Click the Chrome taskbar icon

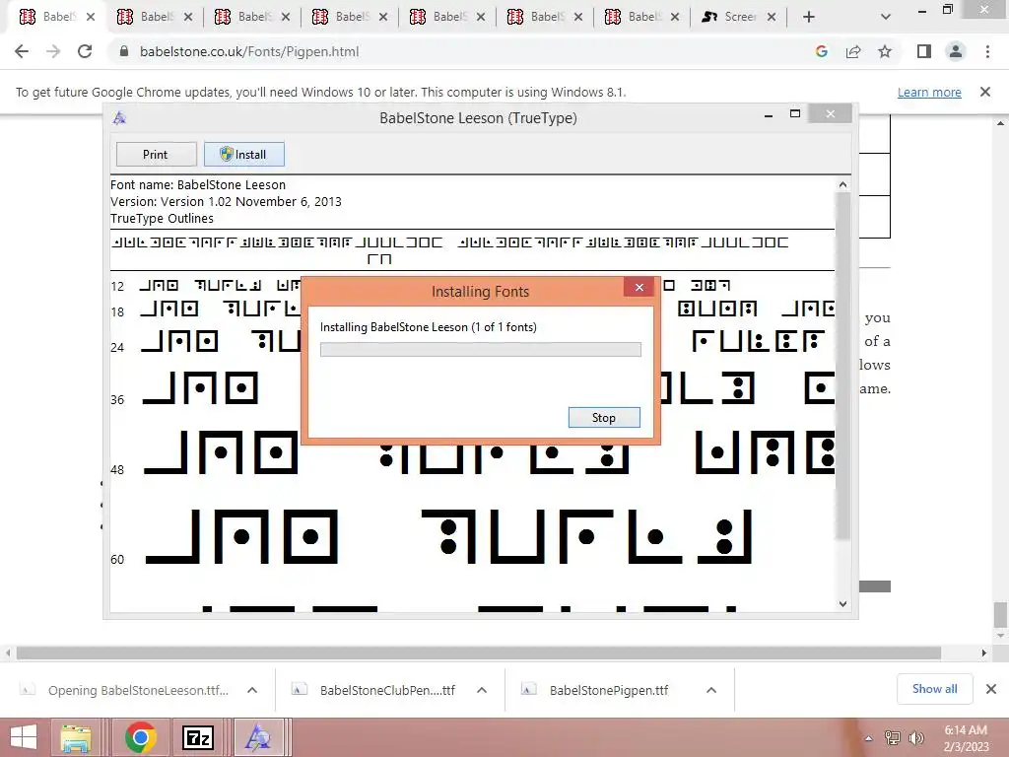pyautogui.click(x=141, y=737)
